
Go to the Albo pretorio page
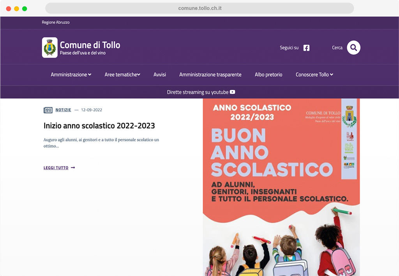coord(268,74)
